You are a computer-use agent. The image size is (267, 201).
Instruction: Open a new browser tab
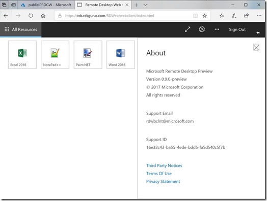coord(136,5)
